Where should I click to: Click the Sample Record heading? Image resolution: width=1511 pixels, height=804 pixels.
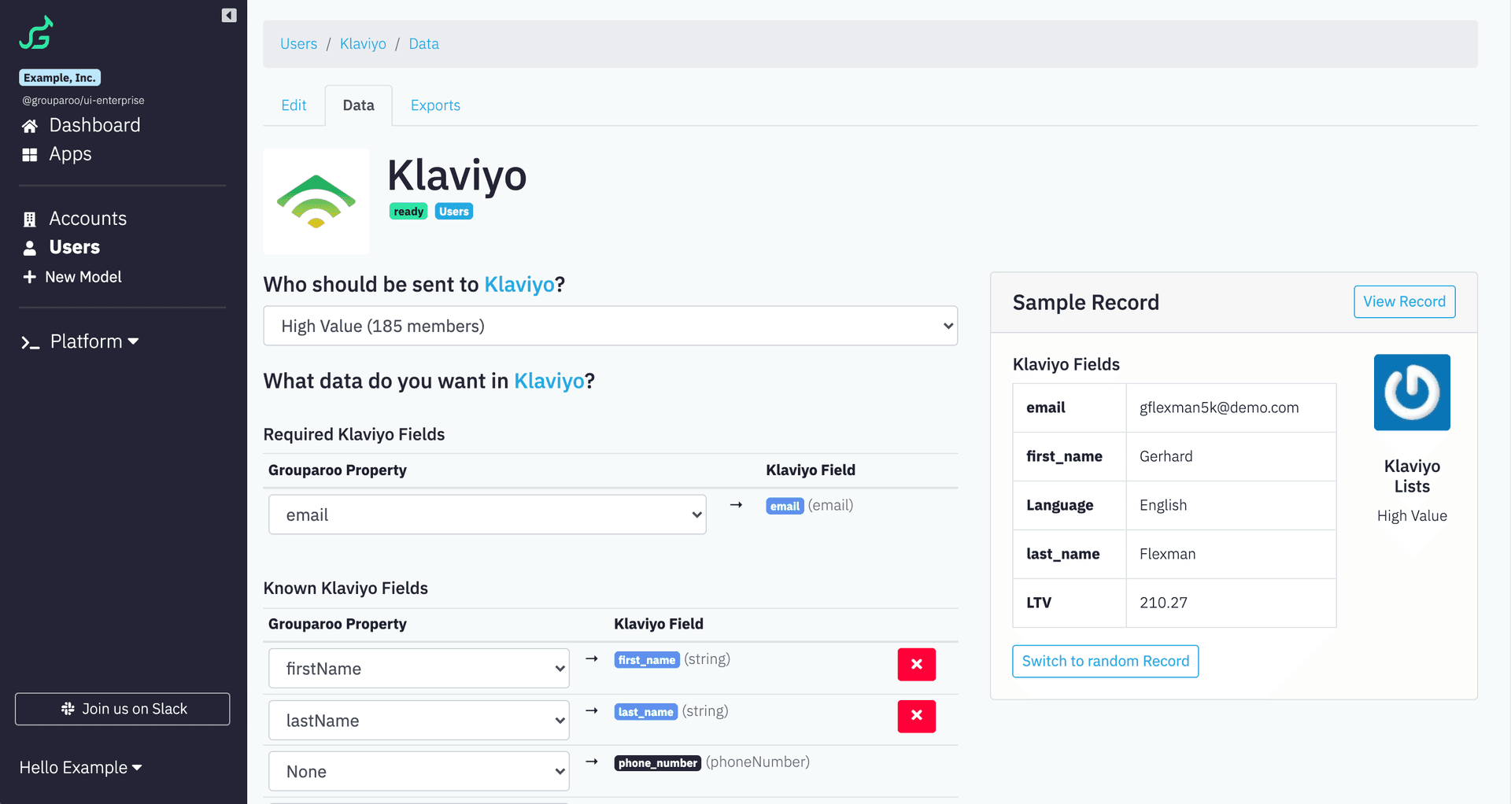1085,303
